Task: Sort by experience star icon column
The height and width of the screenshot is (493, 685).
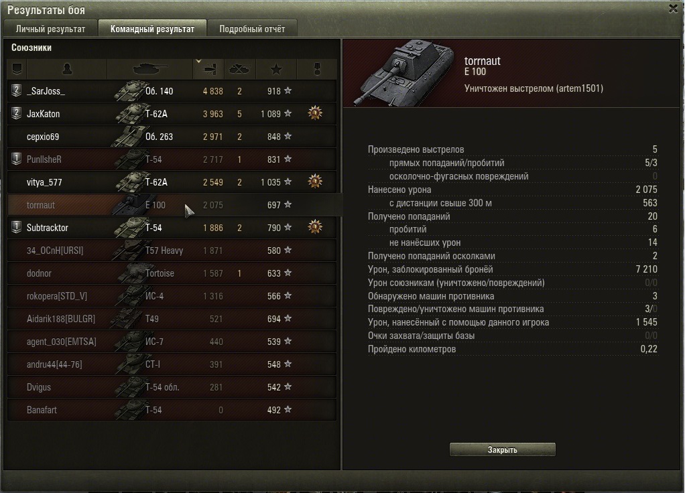Action: tap(276, 69)
